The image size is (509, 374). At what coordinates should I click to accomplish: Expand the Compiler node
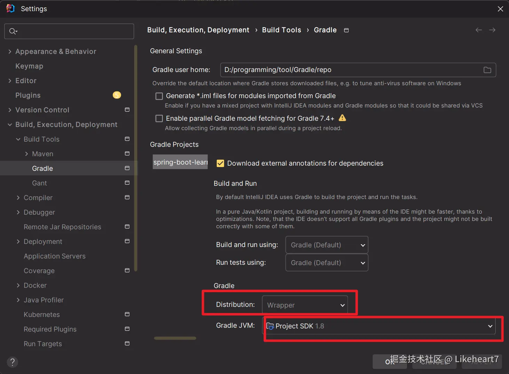tap(18, 198)
